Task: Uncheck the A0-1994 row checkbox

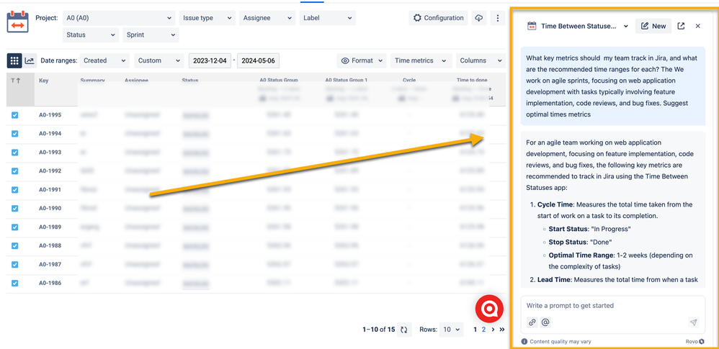Action: (x=14, y=134)
